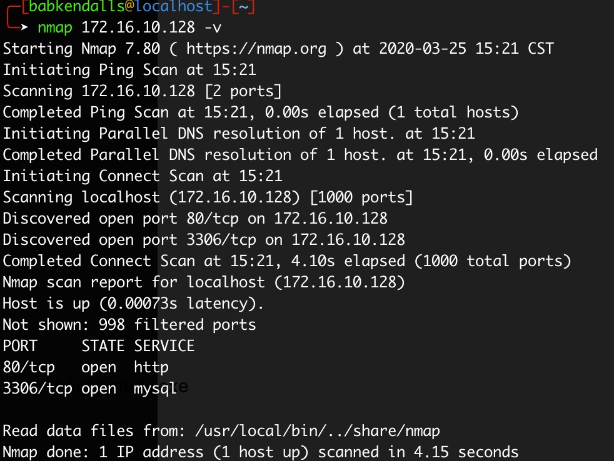Click the "Initiating Parallel DNS resolution" line
The height and width of the screenshot is (461, 614).
pos(239,134)
